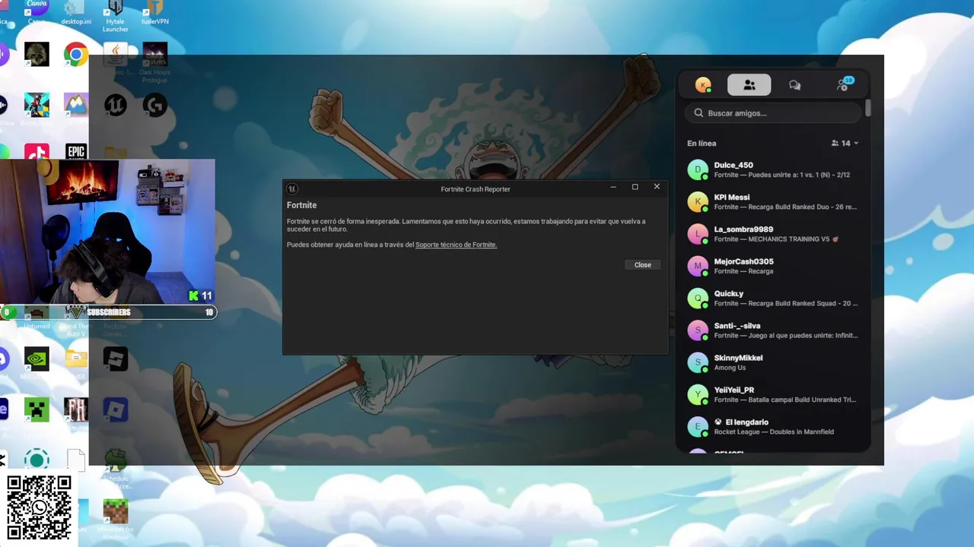Open NVIDIA desktop shortcut

point(37,359)
